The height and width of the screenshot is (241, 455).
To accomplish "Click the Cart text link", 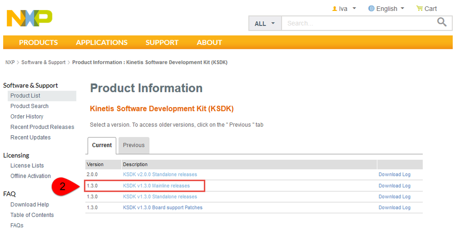I will (x=430, y=9).
